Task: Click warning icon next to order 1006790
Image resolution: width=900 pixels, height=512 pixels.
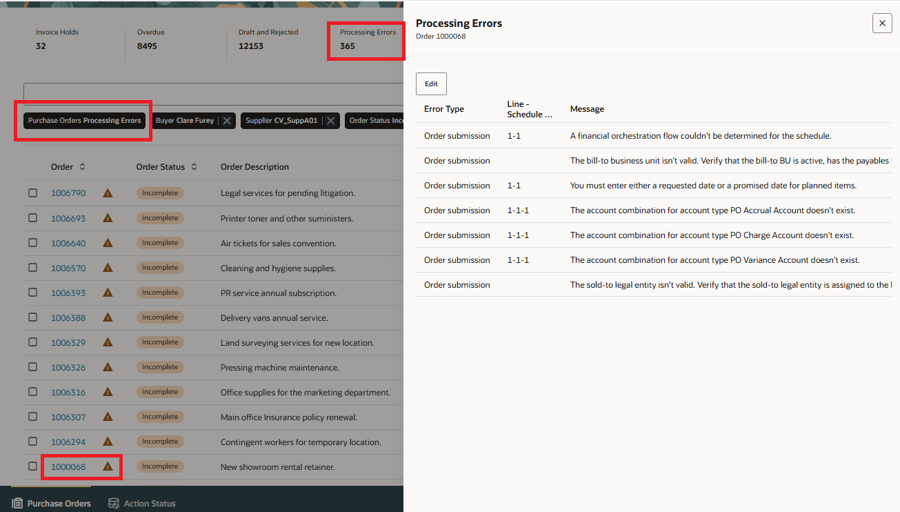Action: [108, 193]
